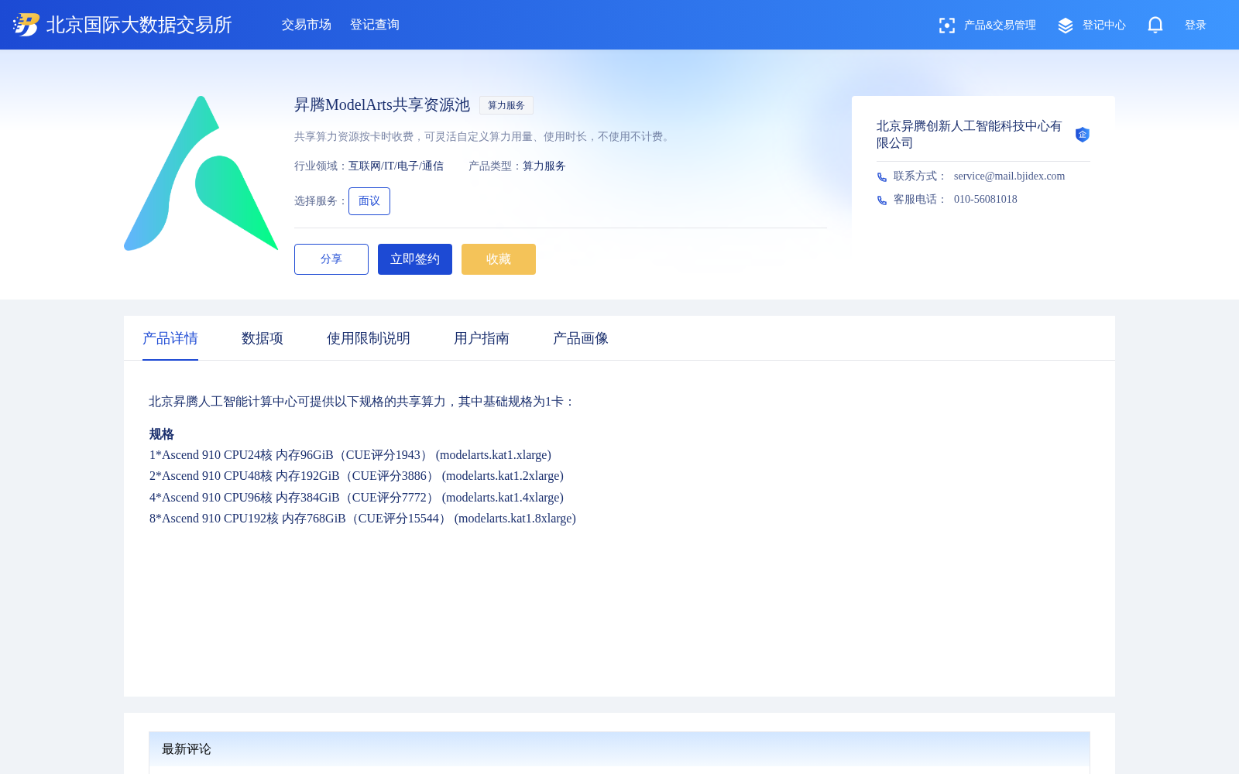Open the 产品&交易管理 menu label
The width and height of the screenshot is (1239, 774).
coord(1000,26)
